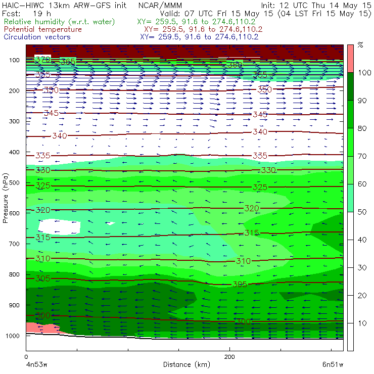374x374 pixels.
Task: Click the '900' pressure axis tick label
Action: point(14,305)
